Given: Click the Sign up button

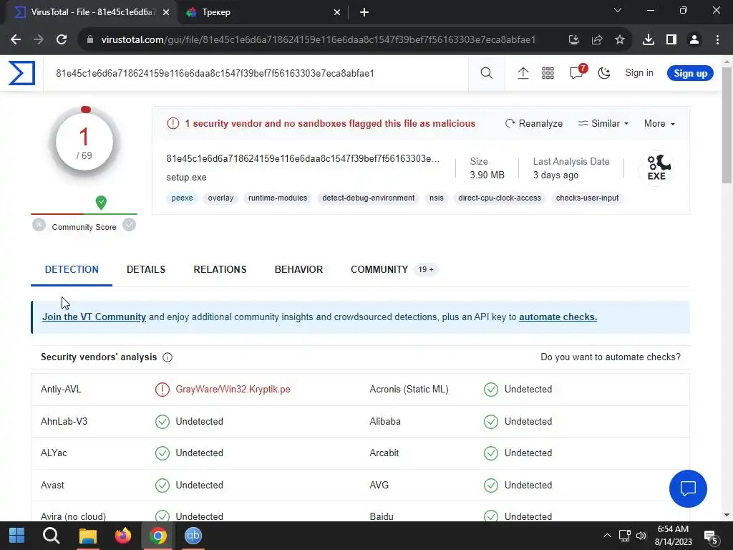Looking at the screenshot, I should coord(690,74).
